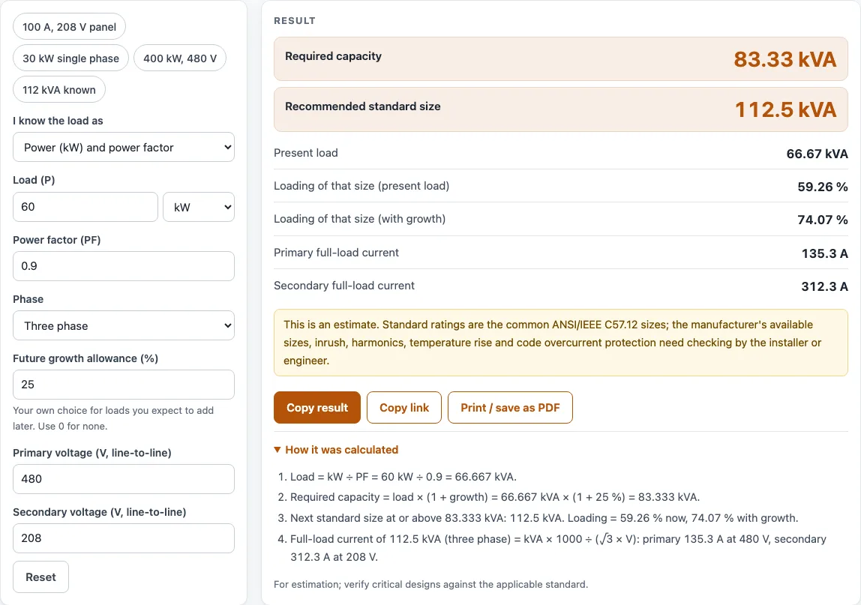The image size is (861, 605).
Task: Click the 83.33 kVA required capacity value
Action: coord(784,59)
